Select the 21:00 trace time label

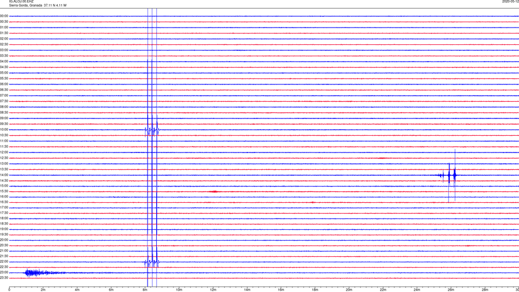coord(4,250)
